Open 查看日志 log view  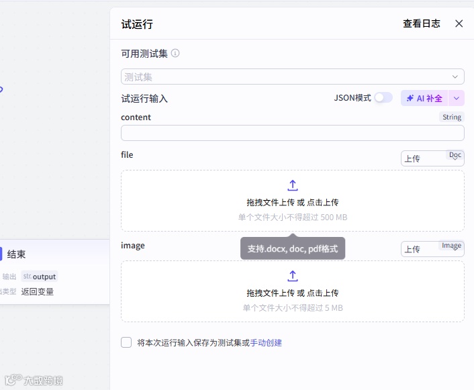(x=422, y=23)
